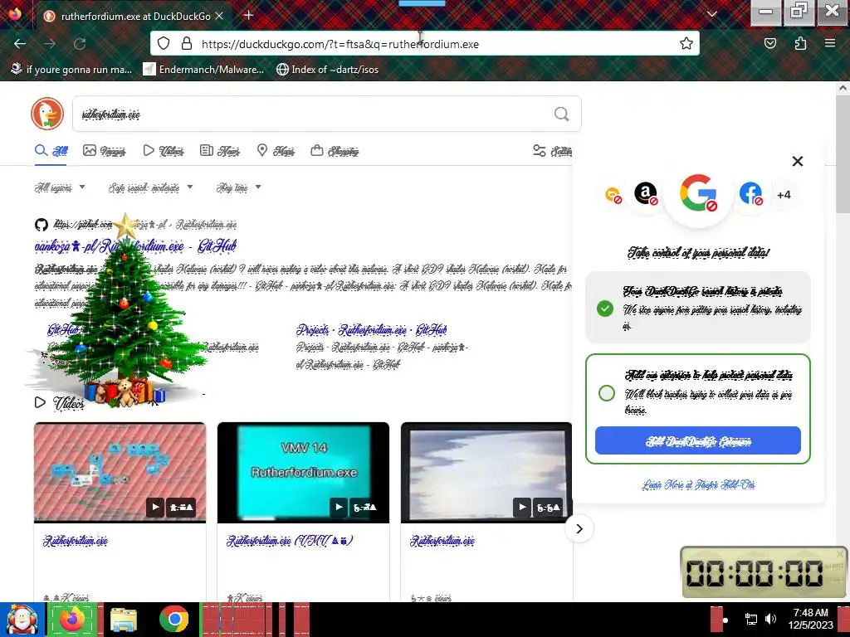Click the blocked Amazon tracker icon
This screenshot has height=637, width=850.
pyautogui.click(x=646, y=193)
